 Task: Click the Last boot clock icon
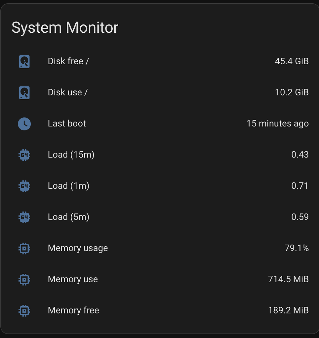24,123
